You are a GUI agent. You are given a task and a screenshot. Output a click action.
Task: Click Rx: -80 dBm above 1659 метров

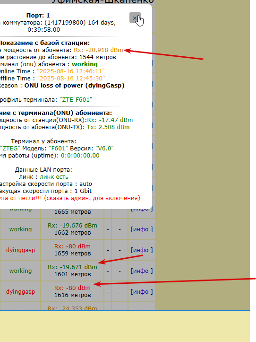coord(72,246)
